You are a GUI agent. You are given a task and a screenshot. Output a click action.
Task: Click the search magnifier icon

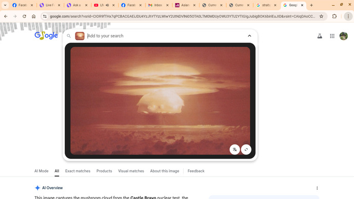coord(69,36)
